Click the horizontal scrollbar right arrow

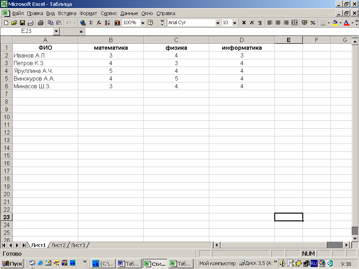pyautogui.click(x=346, y=245)
